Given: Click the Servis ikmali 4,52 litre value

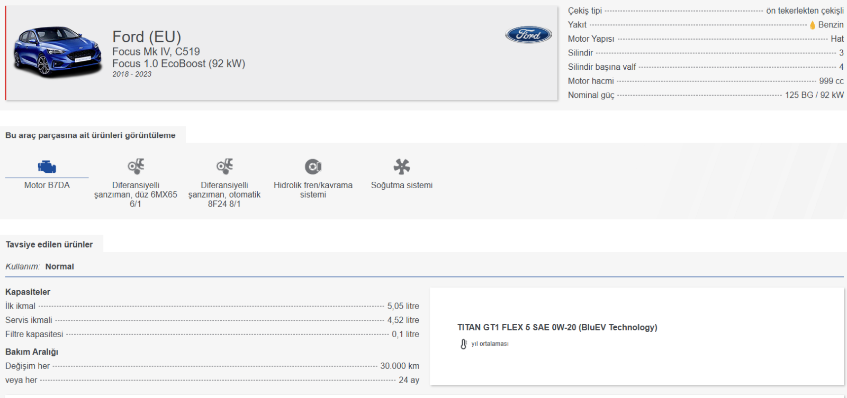Looking at the screenshot, I should coord(403,320).
